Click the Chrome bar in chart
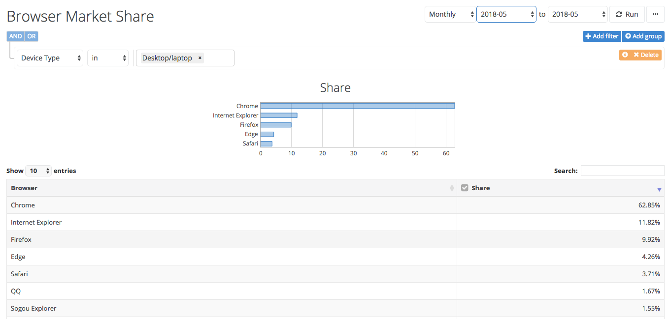This screenshot has height=319, width=669. coord(358,106)
